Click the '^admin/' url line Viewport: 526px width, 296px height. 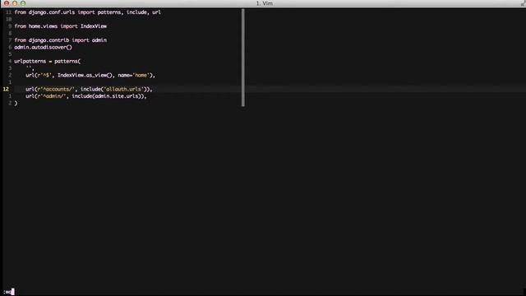click(x=86, y=96)
